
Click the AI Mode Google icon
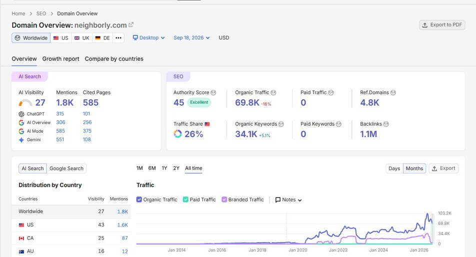(21, 131)
